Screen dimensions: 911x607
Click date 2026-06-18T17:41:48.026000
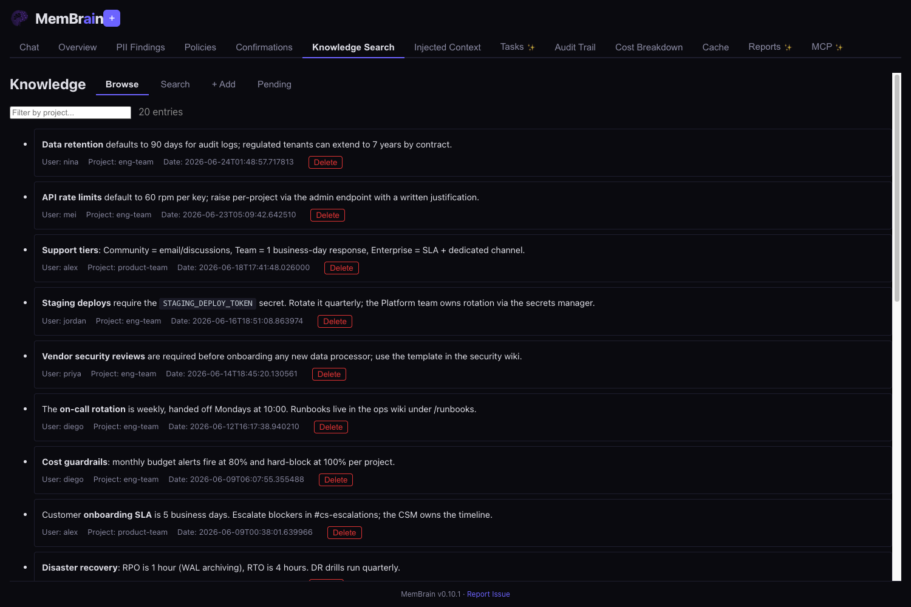[244, 268]
